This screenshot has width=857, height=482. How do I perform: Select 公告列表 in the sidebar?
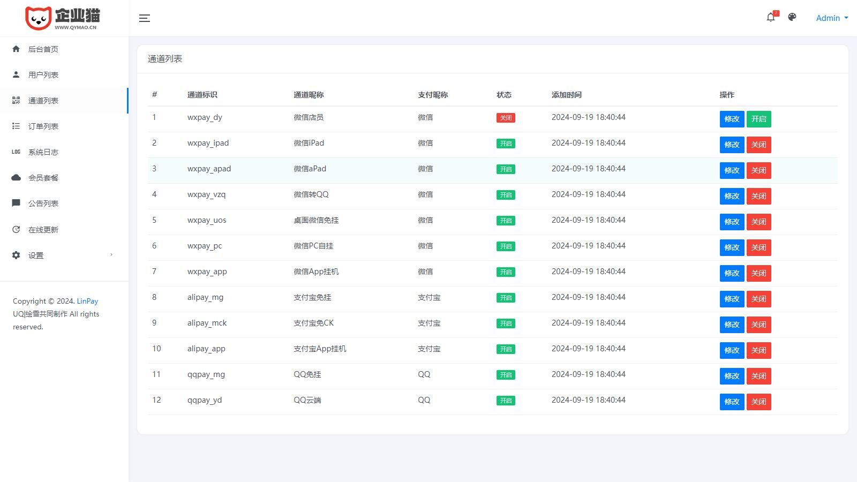(43, 204)
